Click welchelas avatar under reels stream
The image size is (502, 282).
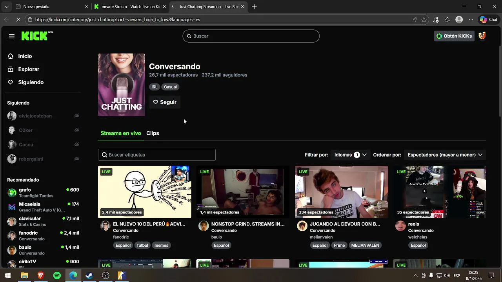click(x=400, y=226)
